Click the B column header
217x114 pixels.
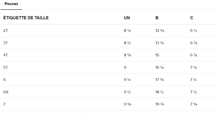tap(157, 18)
